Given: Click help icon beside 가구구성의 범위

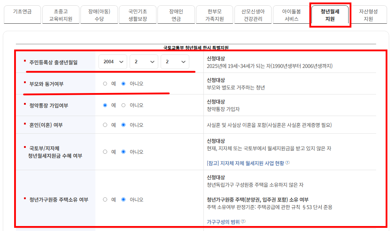Looking at the screenshot, I should (243, 221).
